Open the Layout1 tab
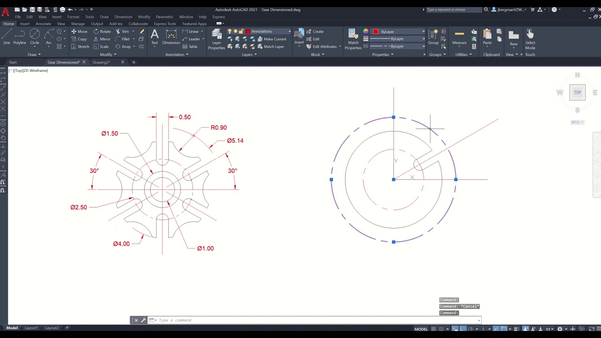601x338 pixels. click(x=31, y=328)
